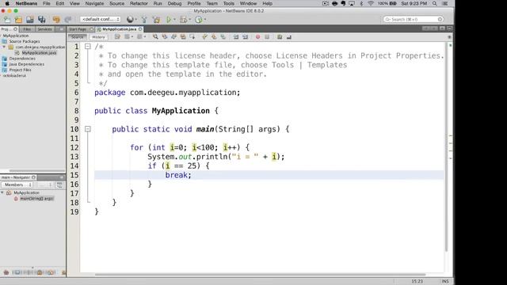
Task: Click the Uncomment editor toolbar icon
Action: (x=288, y=37)
